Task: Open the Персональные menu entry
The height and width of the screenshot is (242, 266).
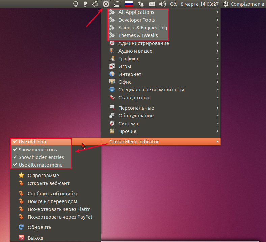Action: (161, 108)
